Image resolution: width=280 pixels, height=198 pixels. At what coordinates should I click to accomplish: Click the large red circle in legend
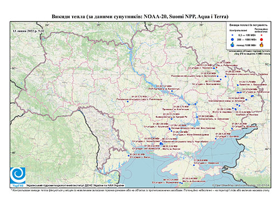pos(262,40)
